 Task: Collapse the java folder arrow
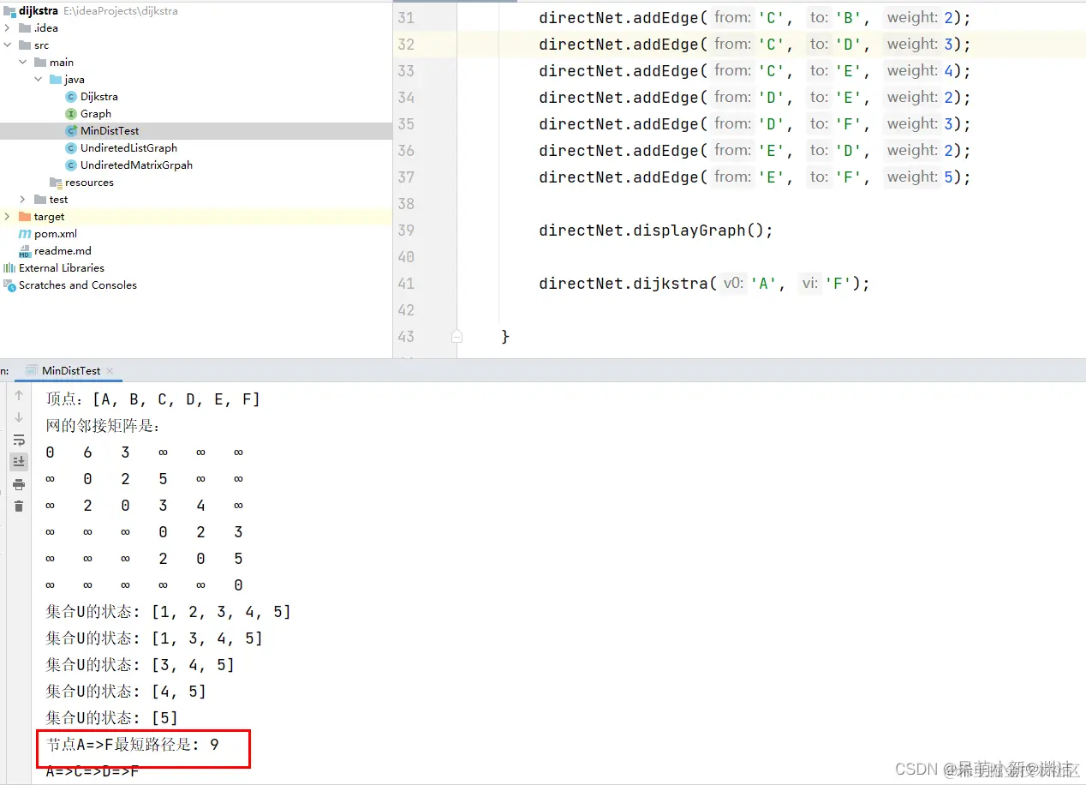pyautogui.click(x=39, y=80)
